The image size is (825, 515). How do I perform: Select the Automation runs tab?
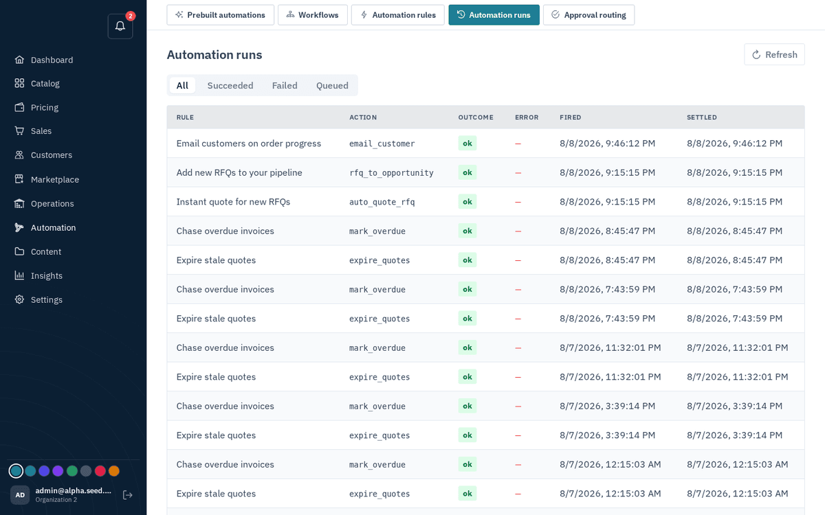click(x=494, y=15)
